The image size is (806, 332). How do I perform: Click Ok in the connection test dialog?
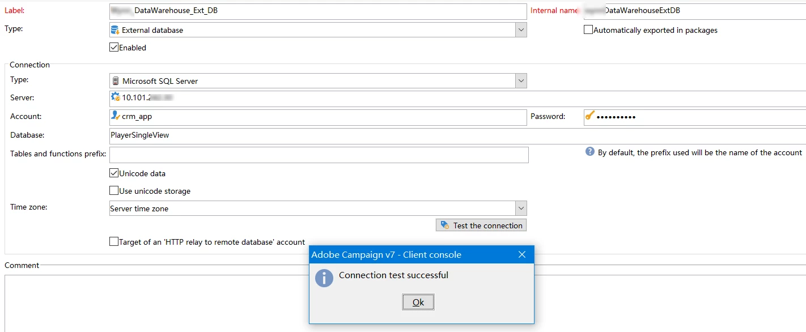[x=418, y=303]
